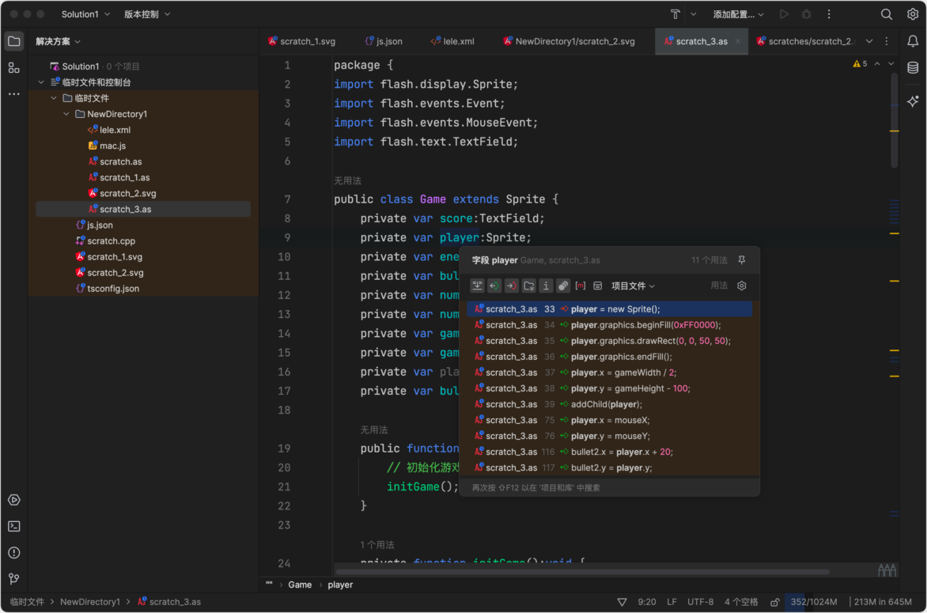
Task: Open the Database tool window
Action: tap(913, 68)
